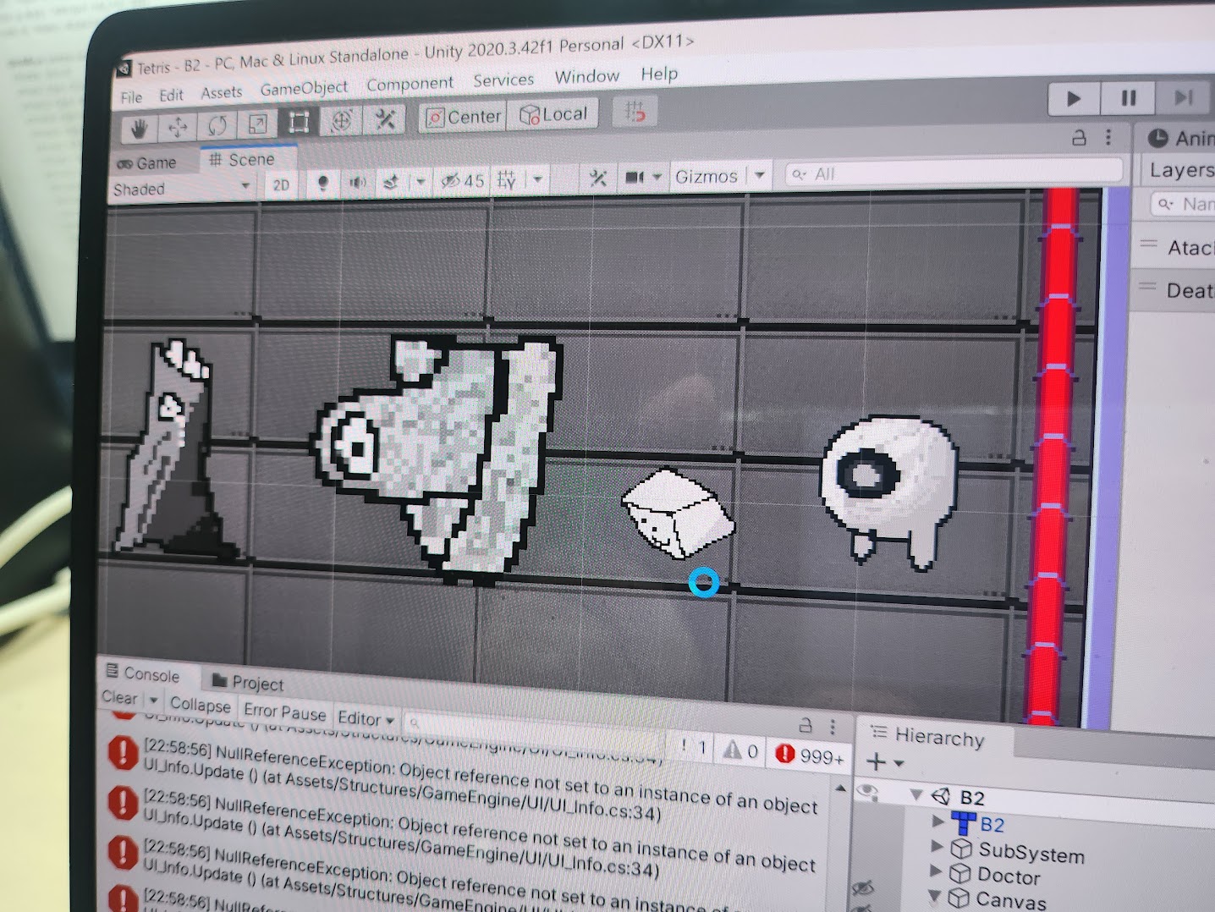Open the Services menu
Image resolution: width=1215 pixels, height=912 pixels.
(x=503, y=80)
